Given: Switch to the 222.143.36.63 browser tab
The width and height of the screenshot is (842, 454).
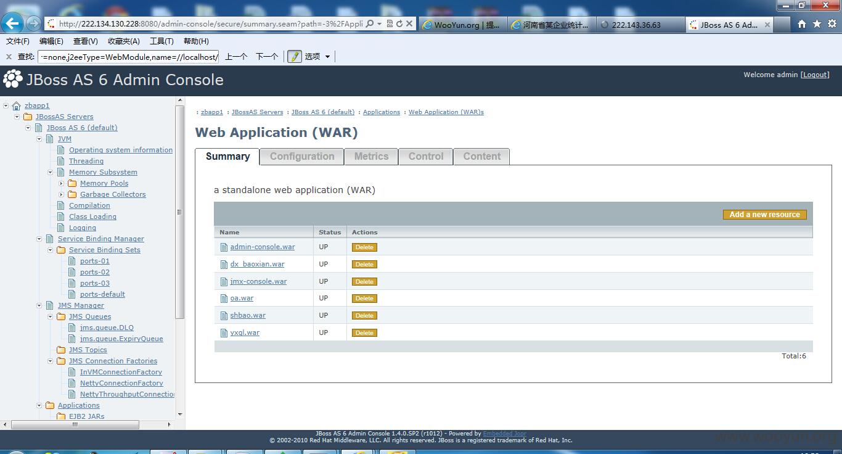Looking at the screenshot, I should (x=641, y=25).
